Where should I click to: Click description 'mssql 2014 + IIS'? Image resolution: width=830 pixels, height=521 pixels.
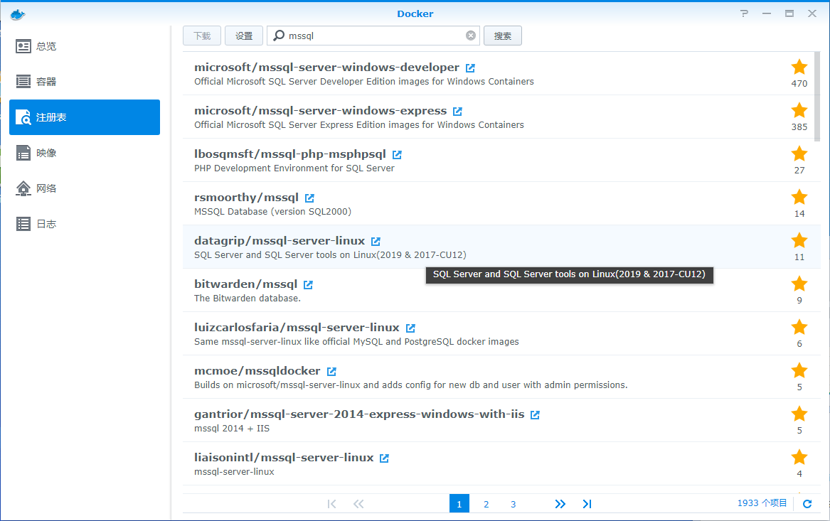pyautogui.click(x=232, y=429)
